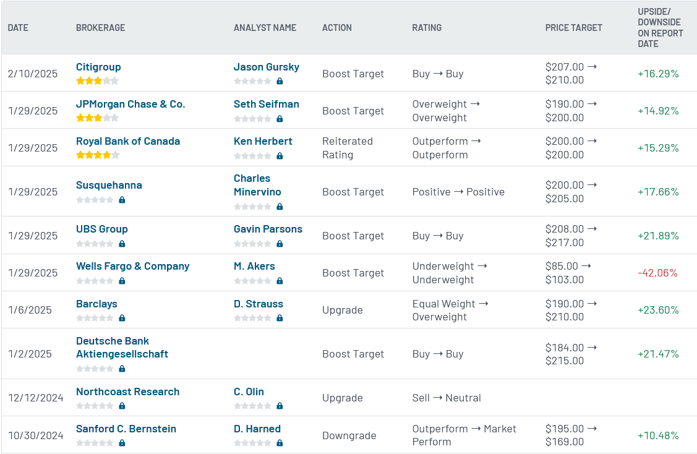Click lock icon under Susquehanna brokerage

point(122,200)
